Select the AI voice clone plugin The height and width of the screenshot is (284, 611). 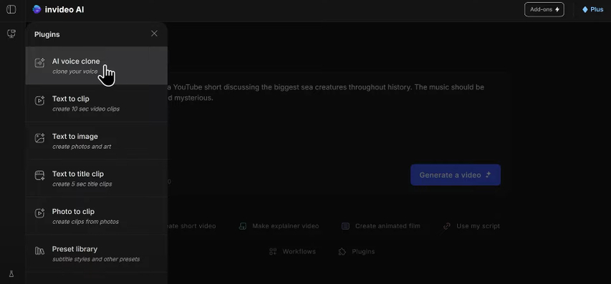[97, 65]
